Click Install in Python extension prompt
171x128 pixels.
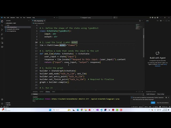tap(153, 103)
